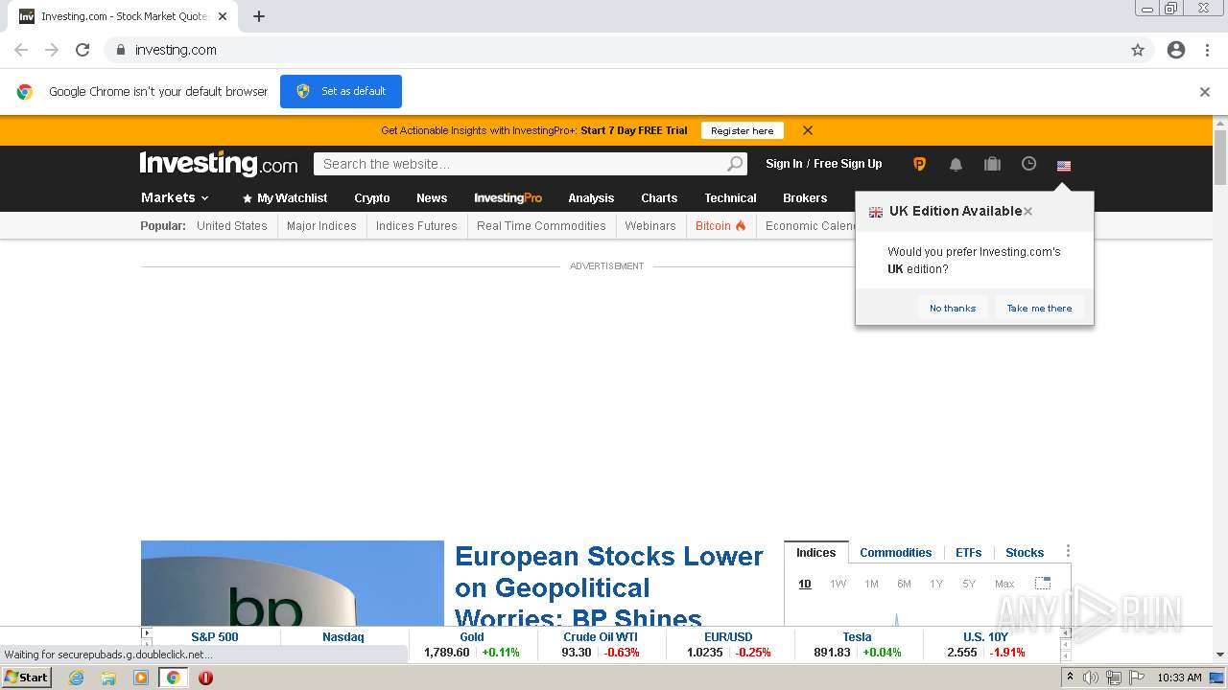The height and width of the screenshot is (690, 1228).
Task: Close the InvestingPro+ promotion banner
Action: click(x=808, y=130)
